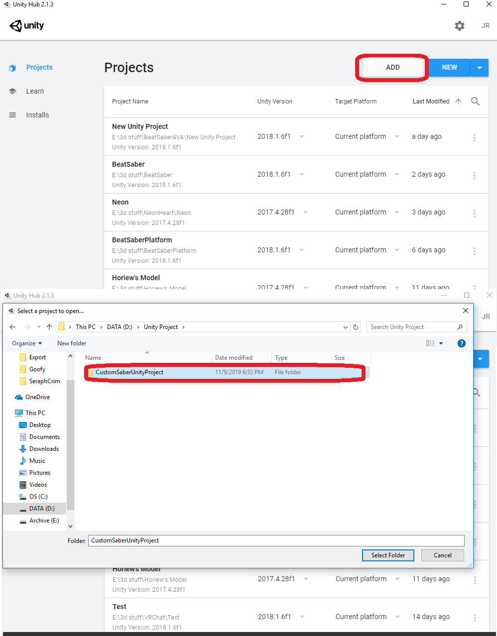The image size is (497, 636).
Task: Switch to the Learn tab
Action: [35, 91]
